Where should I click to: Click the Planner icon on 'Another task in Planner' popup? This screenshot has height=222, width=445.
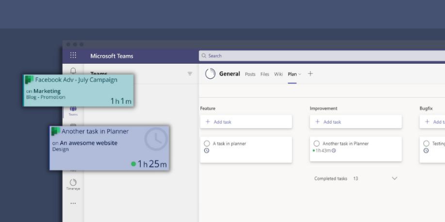[56, 132]
